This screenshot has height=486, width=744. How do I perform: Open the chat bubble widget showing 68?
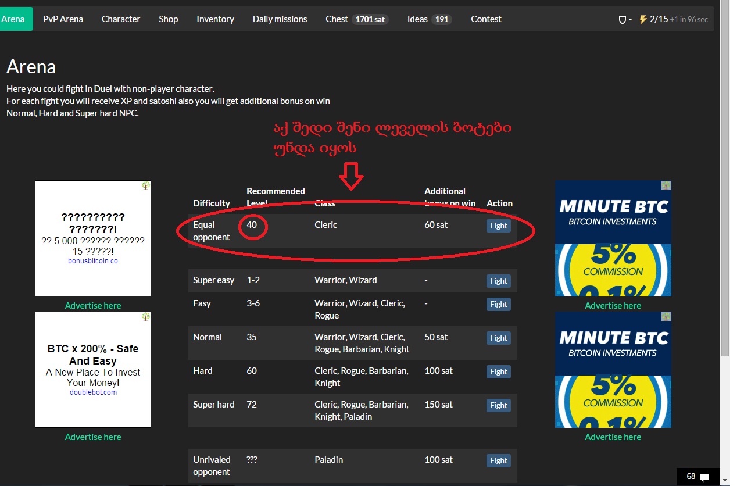coord(698,477)
